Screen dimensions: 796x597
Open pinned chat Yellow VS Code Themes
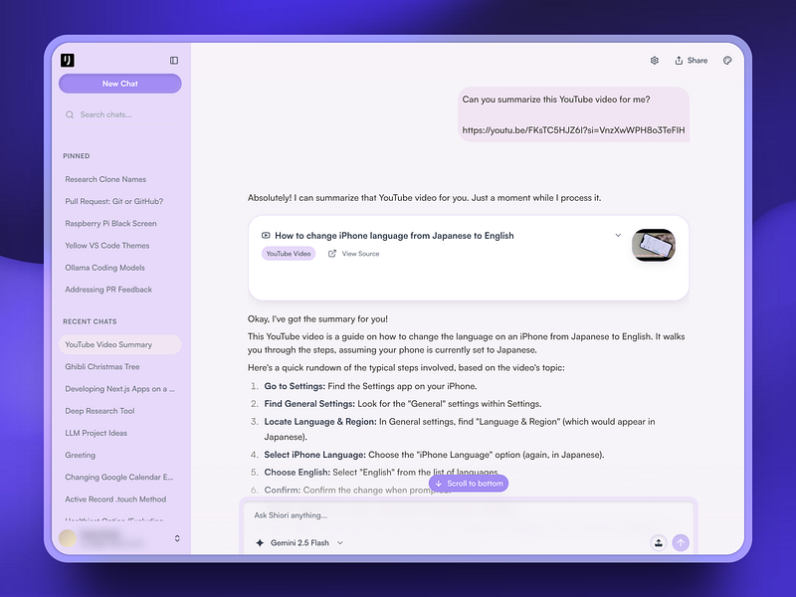tap(107, 245)
